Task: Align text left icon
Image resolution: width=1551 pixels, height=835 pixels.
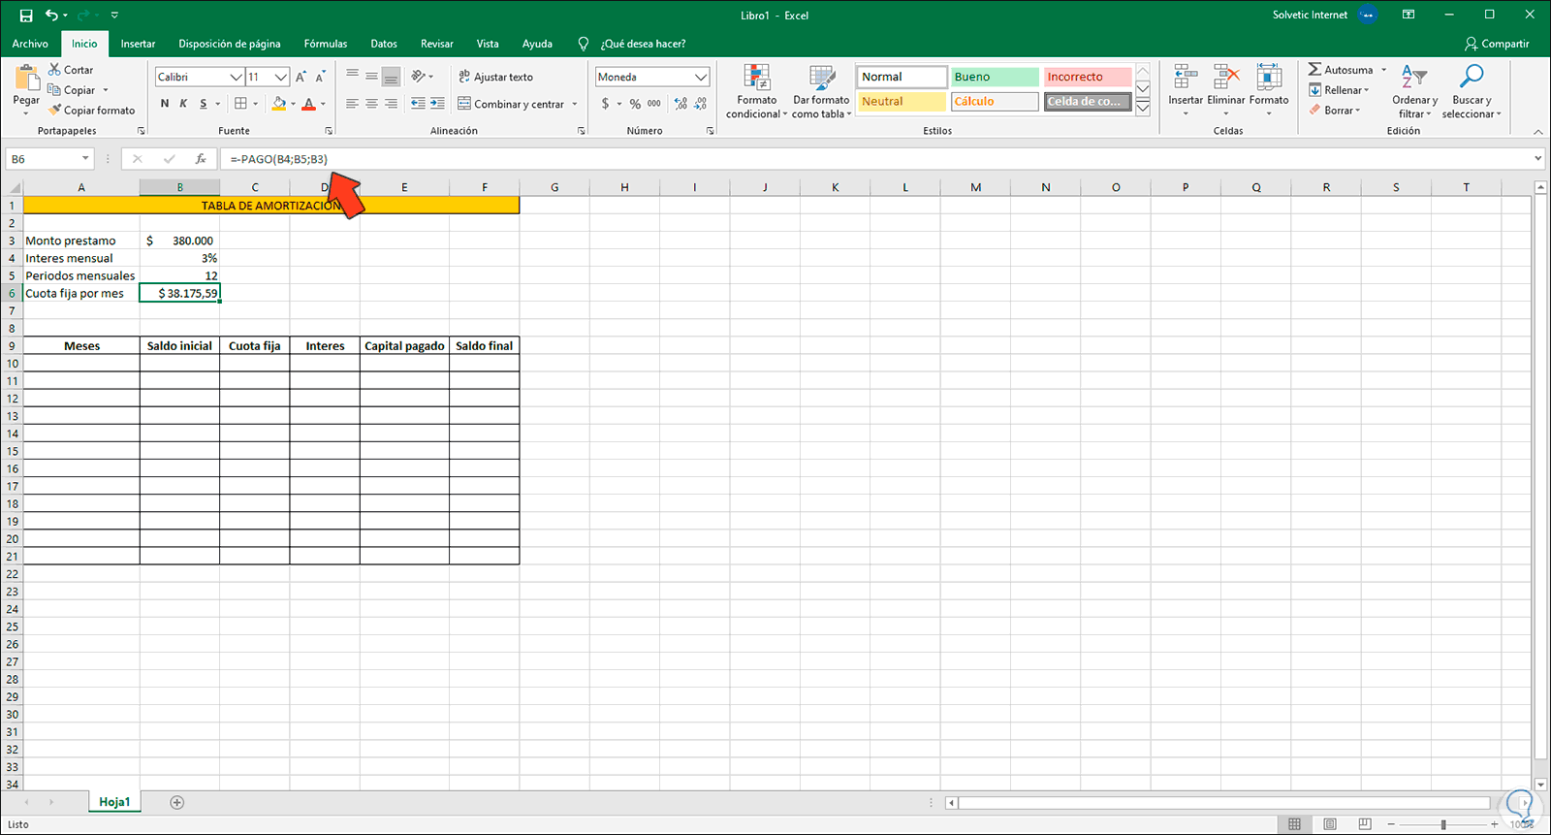Action: (x=353, y=104)
